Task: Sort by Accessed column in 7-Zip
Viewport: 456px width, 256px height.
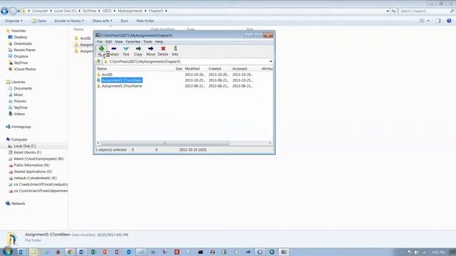Action: (239, 69)
